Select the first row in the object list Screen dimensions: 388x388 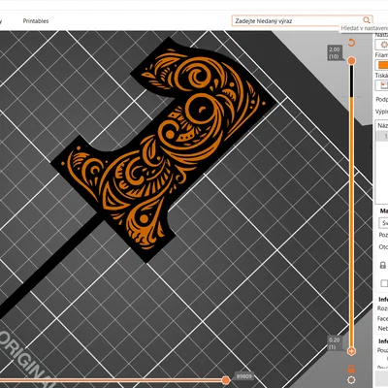click(382, 136)
